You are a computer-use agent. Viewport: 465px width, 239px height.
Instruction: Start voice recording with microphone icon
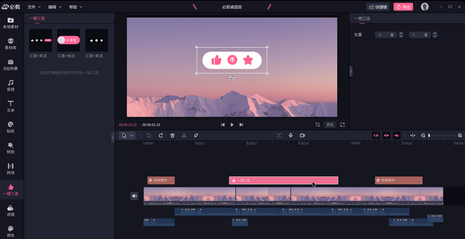(x=290, y=135)
